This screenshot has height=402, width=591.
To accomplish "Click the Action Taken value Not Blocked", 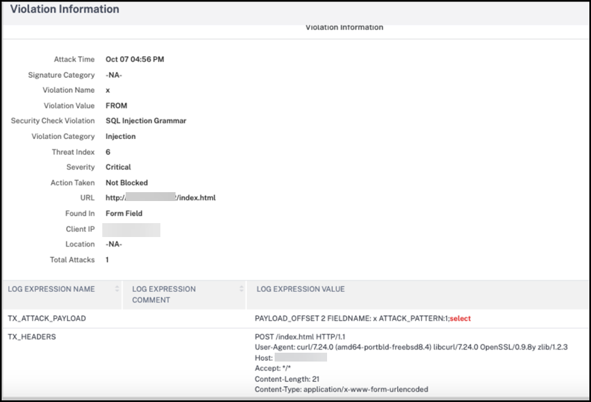I will pos(127,183).
